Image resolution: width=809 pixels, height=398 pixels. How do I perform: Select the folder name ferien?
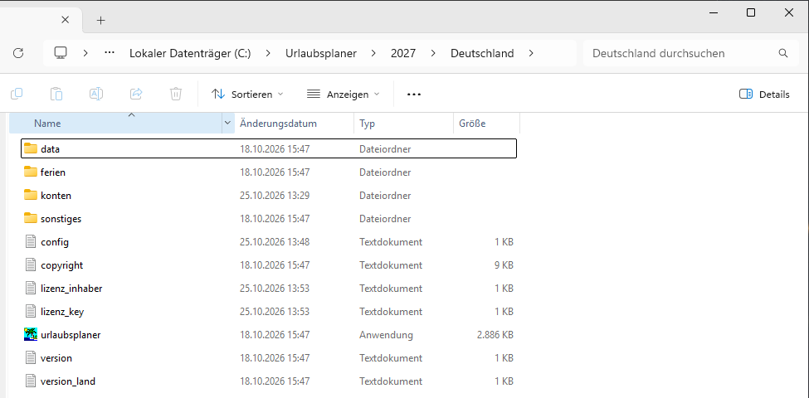[53, 172]
